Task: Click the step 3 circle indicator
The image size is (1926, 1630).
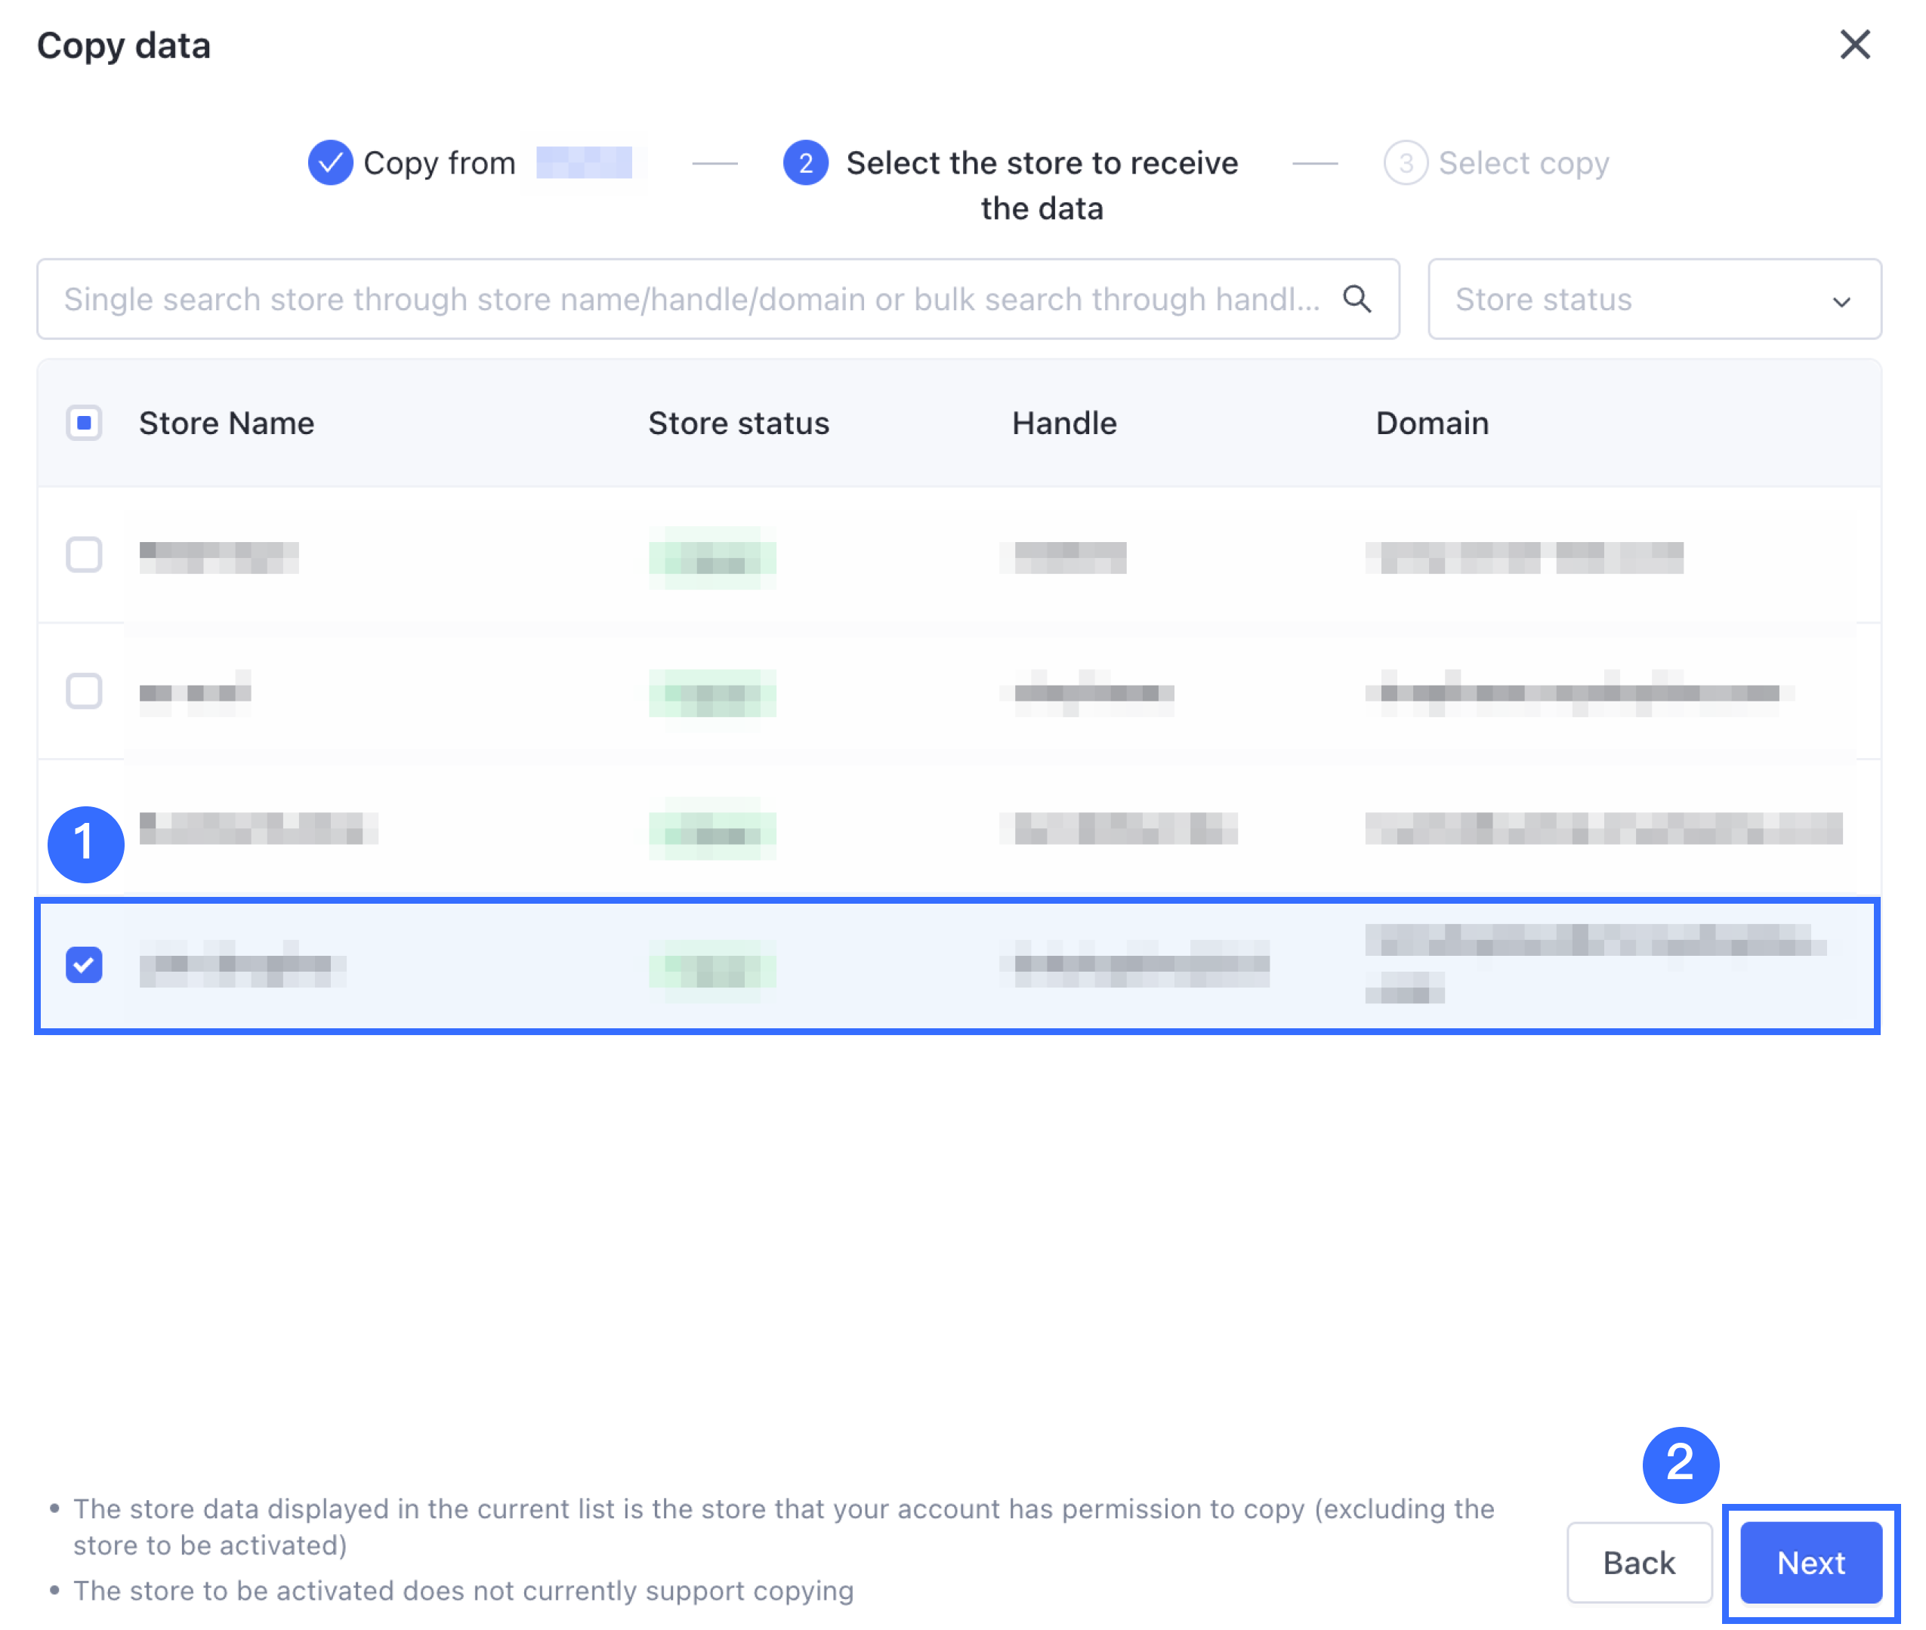Action: point(1405,162)
